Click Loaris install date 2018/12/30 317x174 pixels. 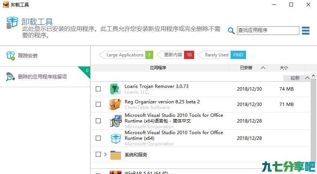[x=249, y=89]
